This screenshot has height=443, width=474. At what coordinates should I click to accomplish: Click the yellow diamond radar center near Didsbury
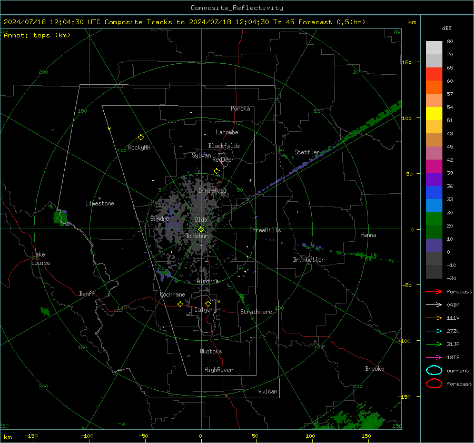[x=201, y=230]
